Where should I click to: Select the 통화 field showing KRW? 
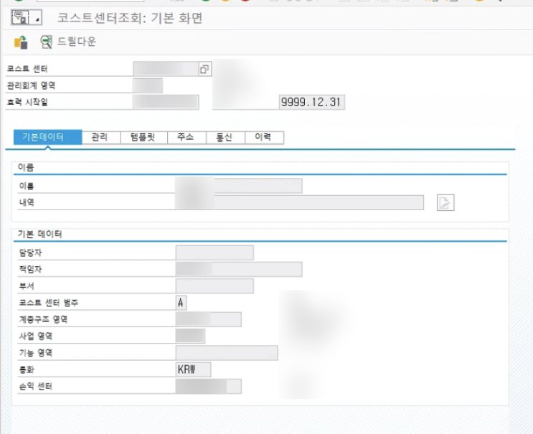click(x=193, y=369)
